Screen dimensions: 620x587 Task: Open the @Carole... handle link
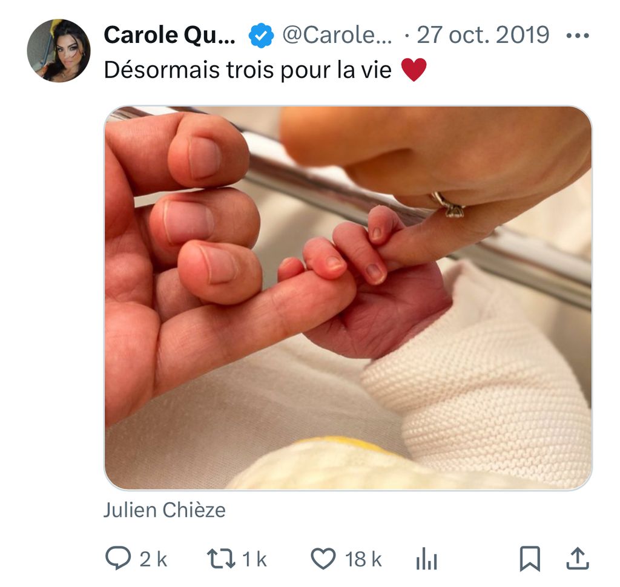(337, 36)
